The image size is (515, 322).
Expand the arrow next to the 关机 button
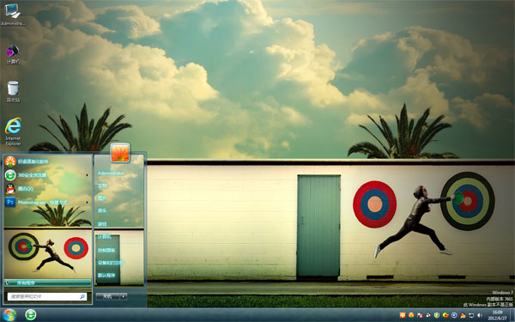click(124, 296)
